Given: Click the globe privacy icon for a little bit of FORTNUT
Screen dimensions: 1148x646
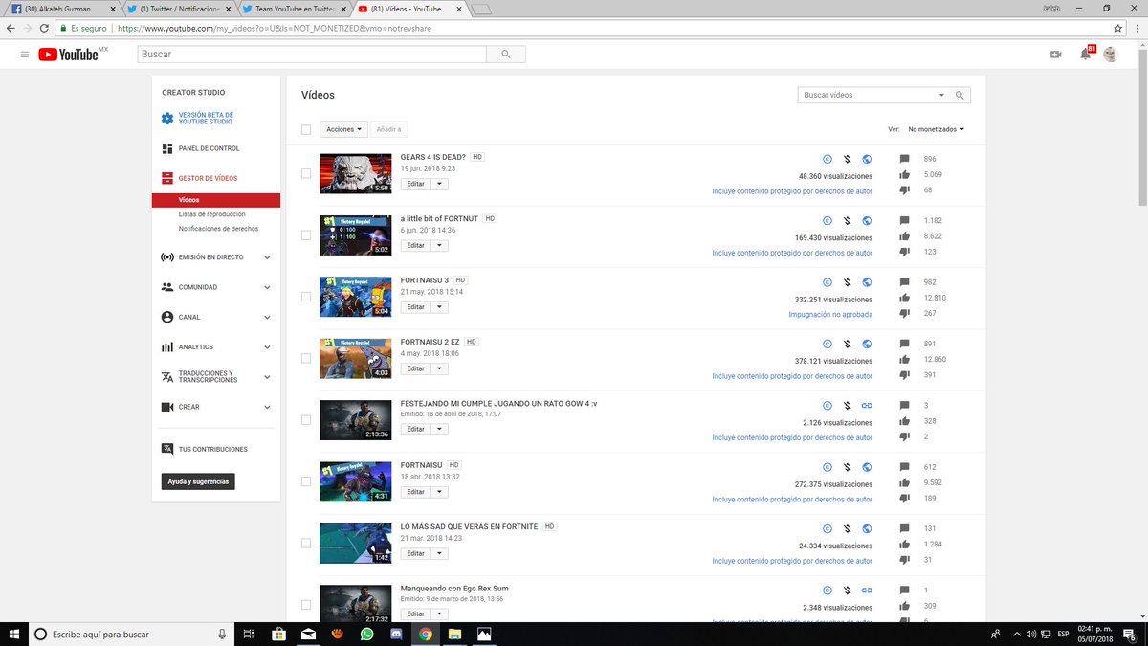Looking at the screenshot, I should [x=867, y=220].
